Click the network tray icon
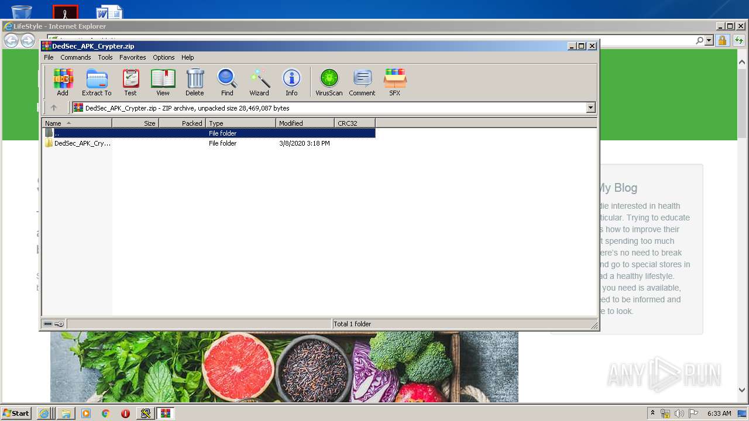Viewport: 749px width, 421px height. coord(665,413)
